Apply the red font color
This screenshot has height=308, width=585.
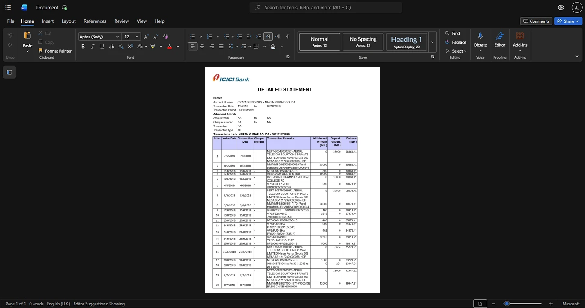click(x=170, y=46)
